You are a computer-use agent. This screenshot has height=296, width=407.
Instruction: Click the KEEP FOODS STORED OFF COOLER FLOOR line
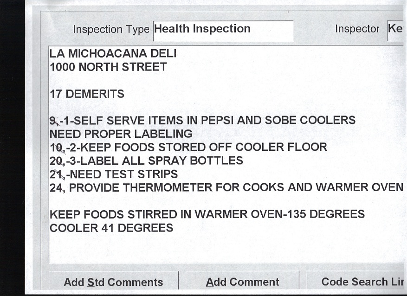(x=188, y=148)
